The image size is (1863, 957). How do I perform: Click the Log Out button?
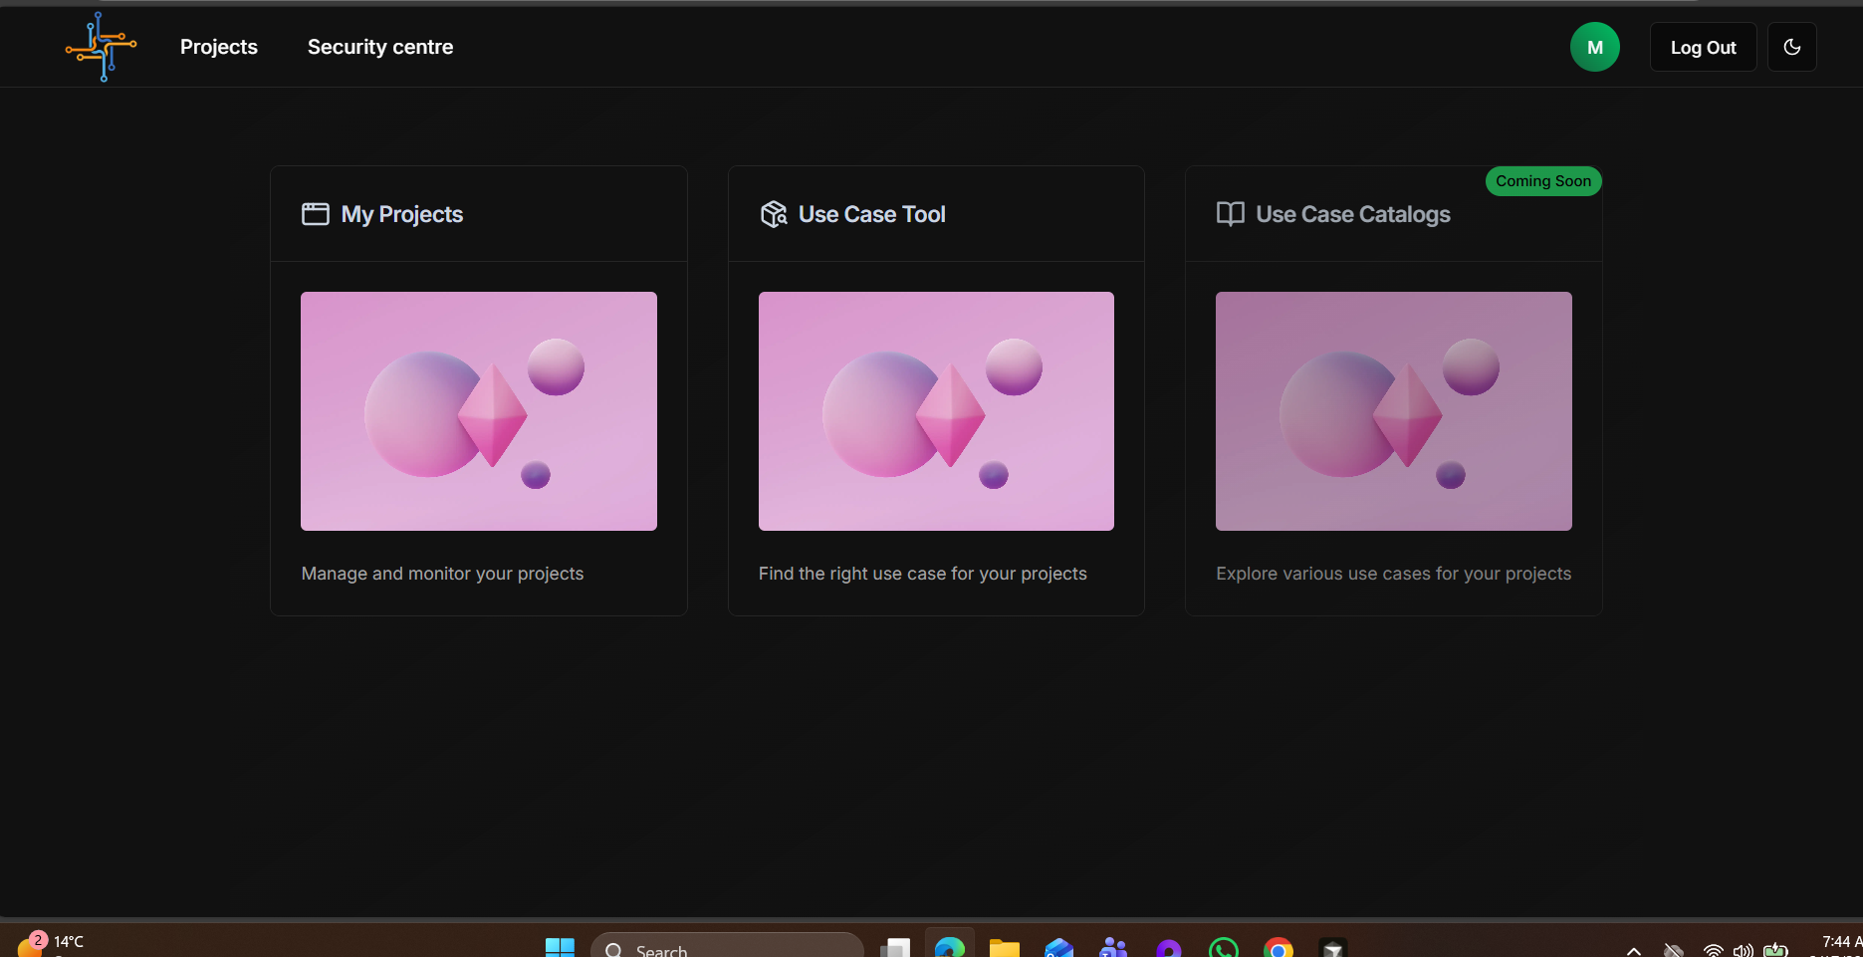point(1703,47)
